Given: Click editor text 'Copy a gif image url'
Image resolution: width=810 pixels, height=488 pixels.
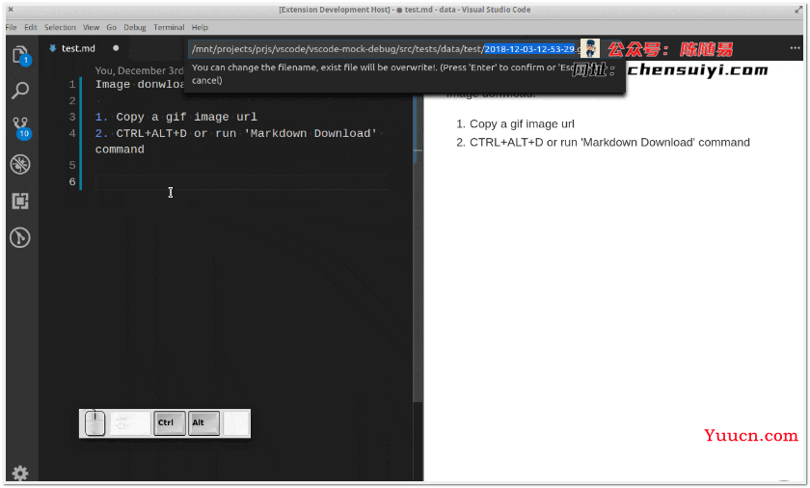Looking at the screenshot, I should click(186, 117).
